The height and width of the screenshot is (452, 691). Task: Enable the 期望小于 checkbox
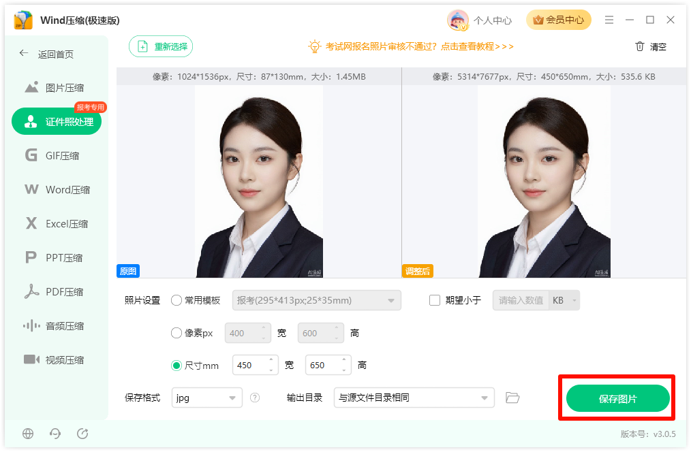click(435, 300)
